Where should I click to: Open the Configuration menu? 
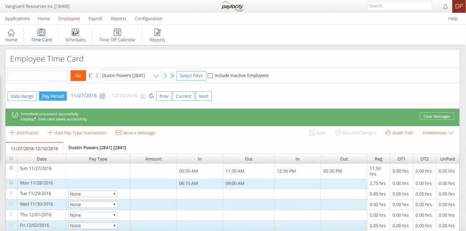(x=148, y=19)
